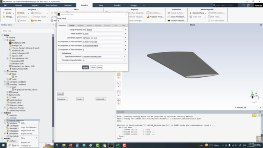Open the HSF File option
This screenshot has width=263, height=148.
[x=37, y=21]
